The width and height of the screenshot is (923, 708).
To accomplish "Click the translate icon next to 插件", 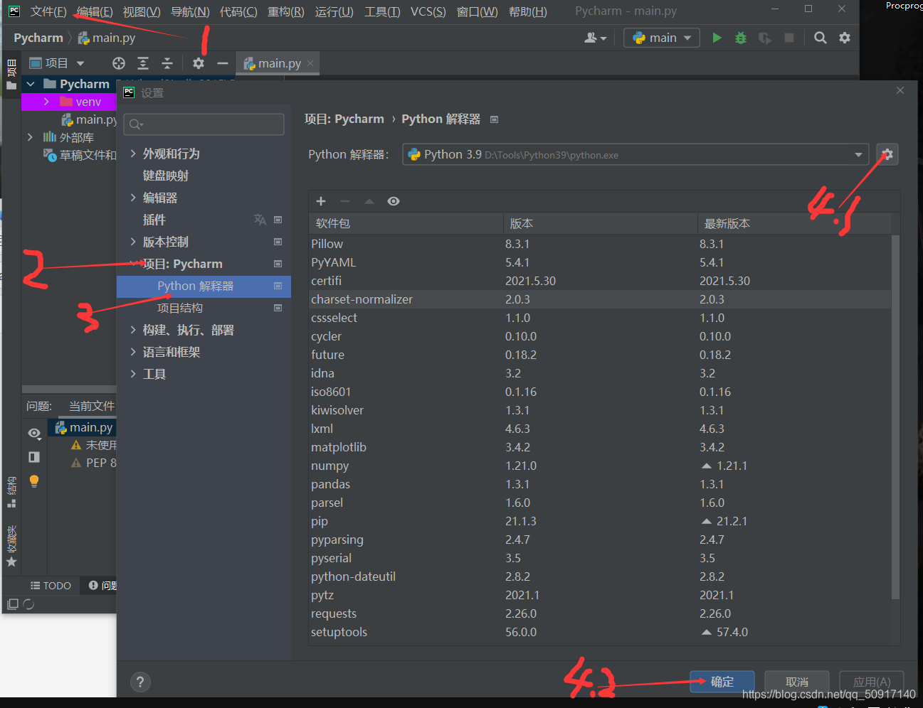I will click(260, 220).
